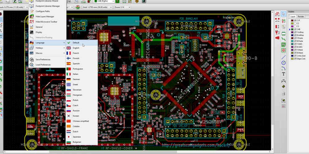Select the add filled zone tool
309x154 pixels.
point(283,45)
